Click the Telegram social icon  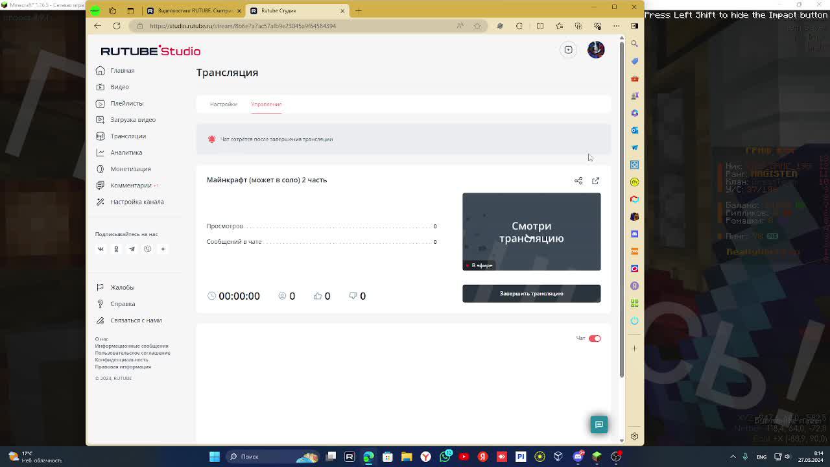(132, 249)
